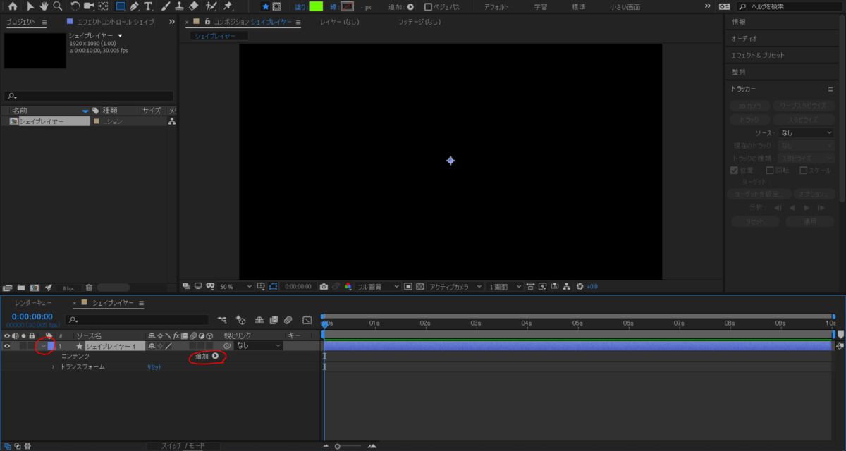Select the 標準 workspace
846x451 pixels.
click(x=578, y=7)
